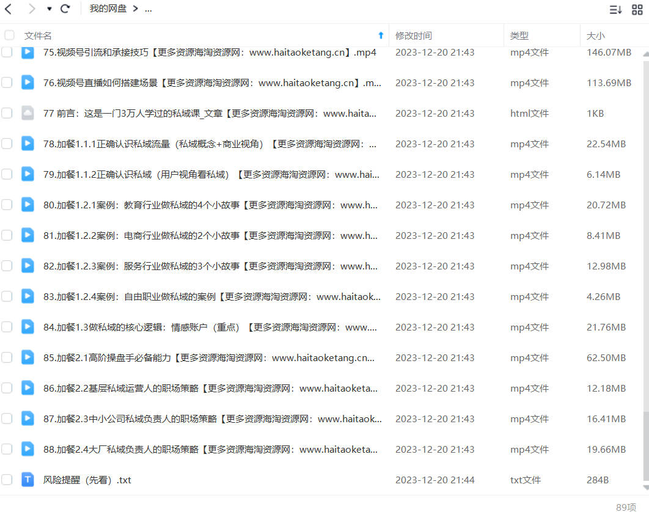Go forward with the right arrow icon

31,9
